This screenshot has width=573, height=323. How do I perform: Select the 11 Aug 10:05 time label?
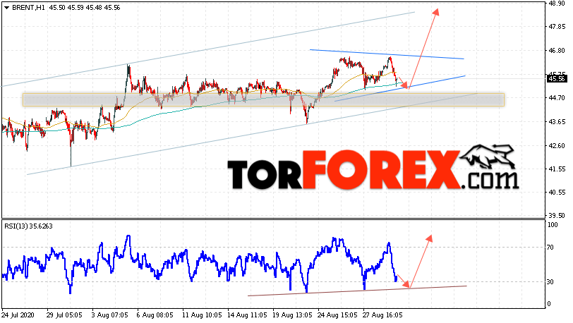tap(202, 315)
